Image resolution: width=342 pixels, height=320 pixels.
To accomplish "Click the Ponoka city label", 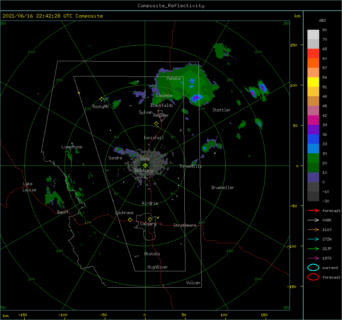I will click(173, 78).
